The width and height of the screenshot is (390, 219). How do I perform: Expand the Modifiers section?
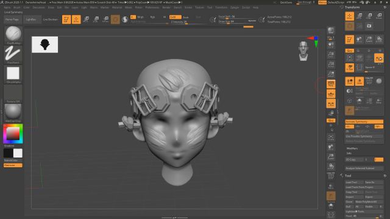352,148
